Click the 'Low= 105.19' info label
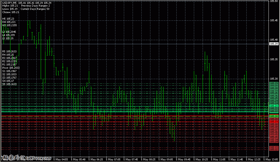 [10, 9]
